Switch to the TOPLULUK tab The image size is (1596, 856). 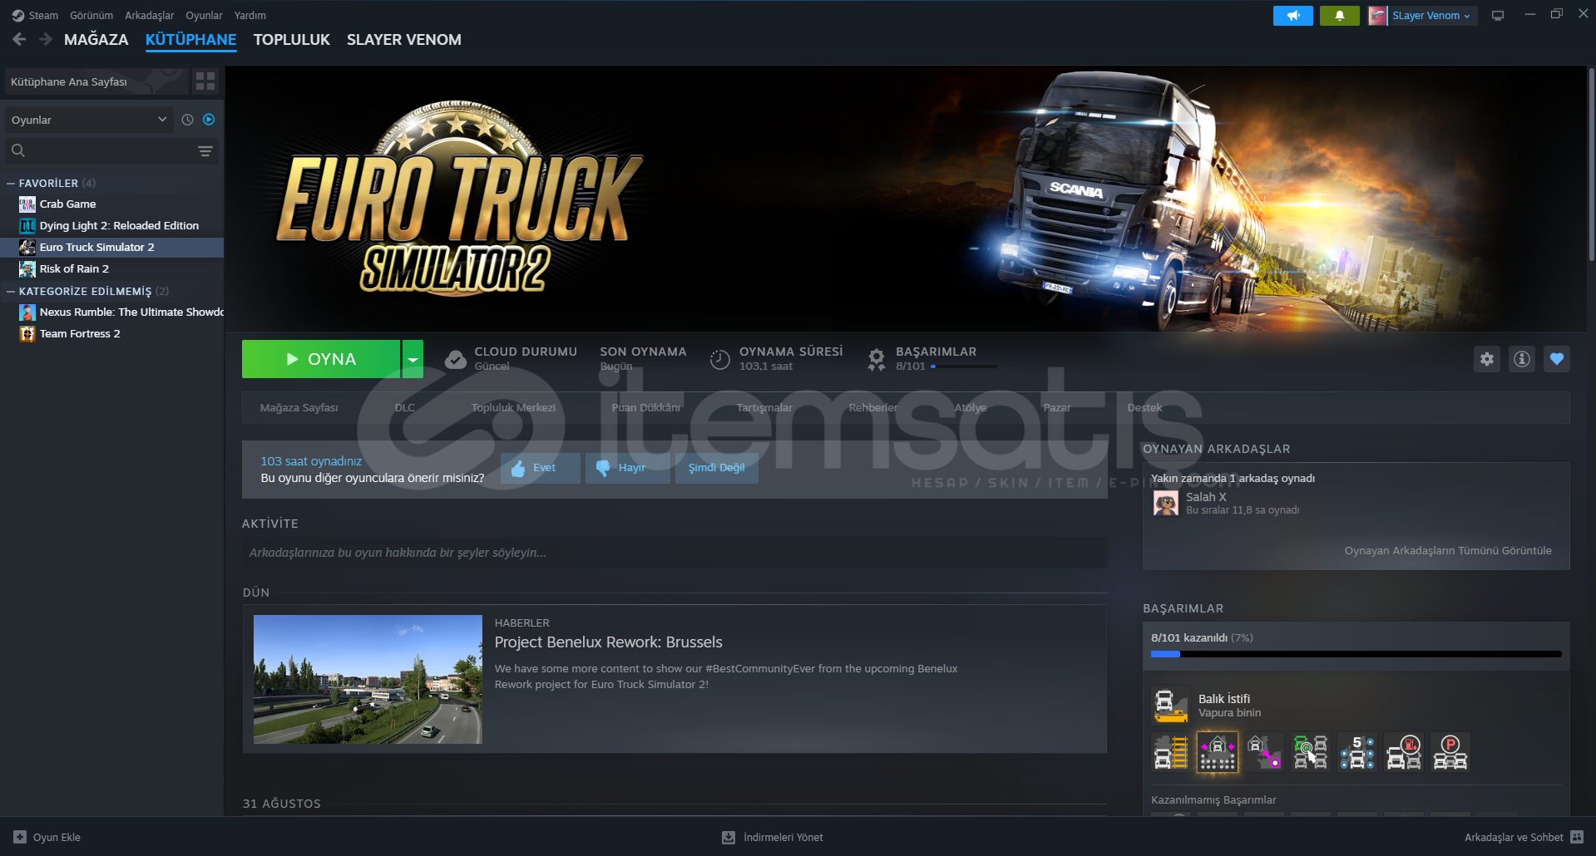292,39
